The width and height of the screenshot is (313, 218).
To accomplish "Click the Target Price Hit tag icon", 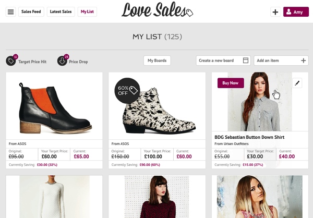I will (x=11, y=61).
